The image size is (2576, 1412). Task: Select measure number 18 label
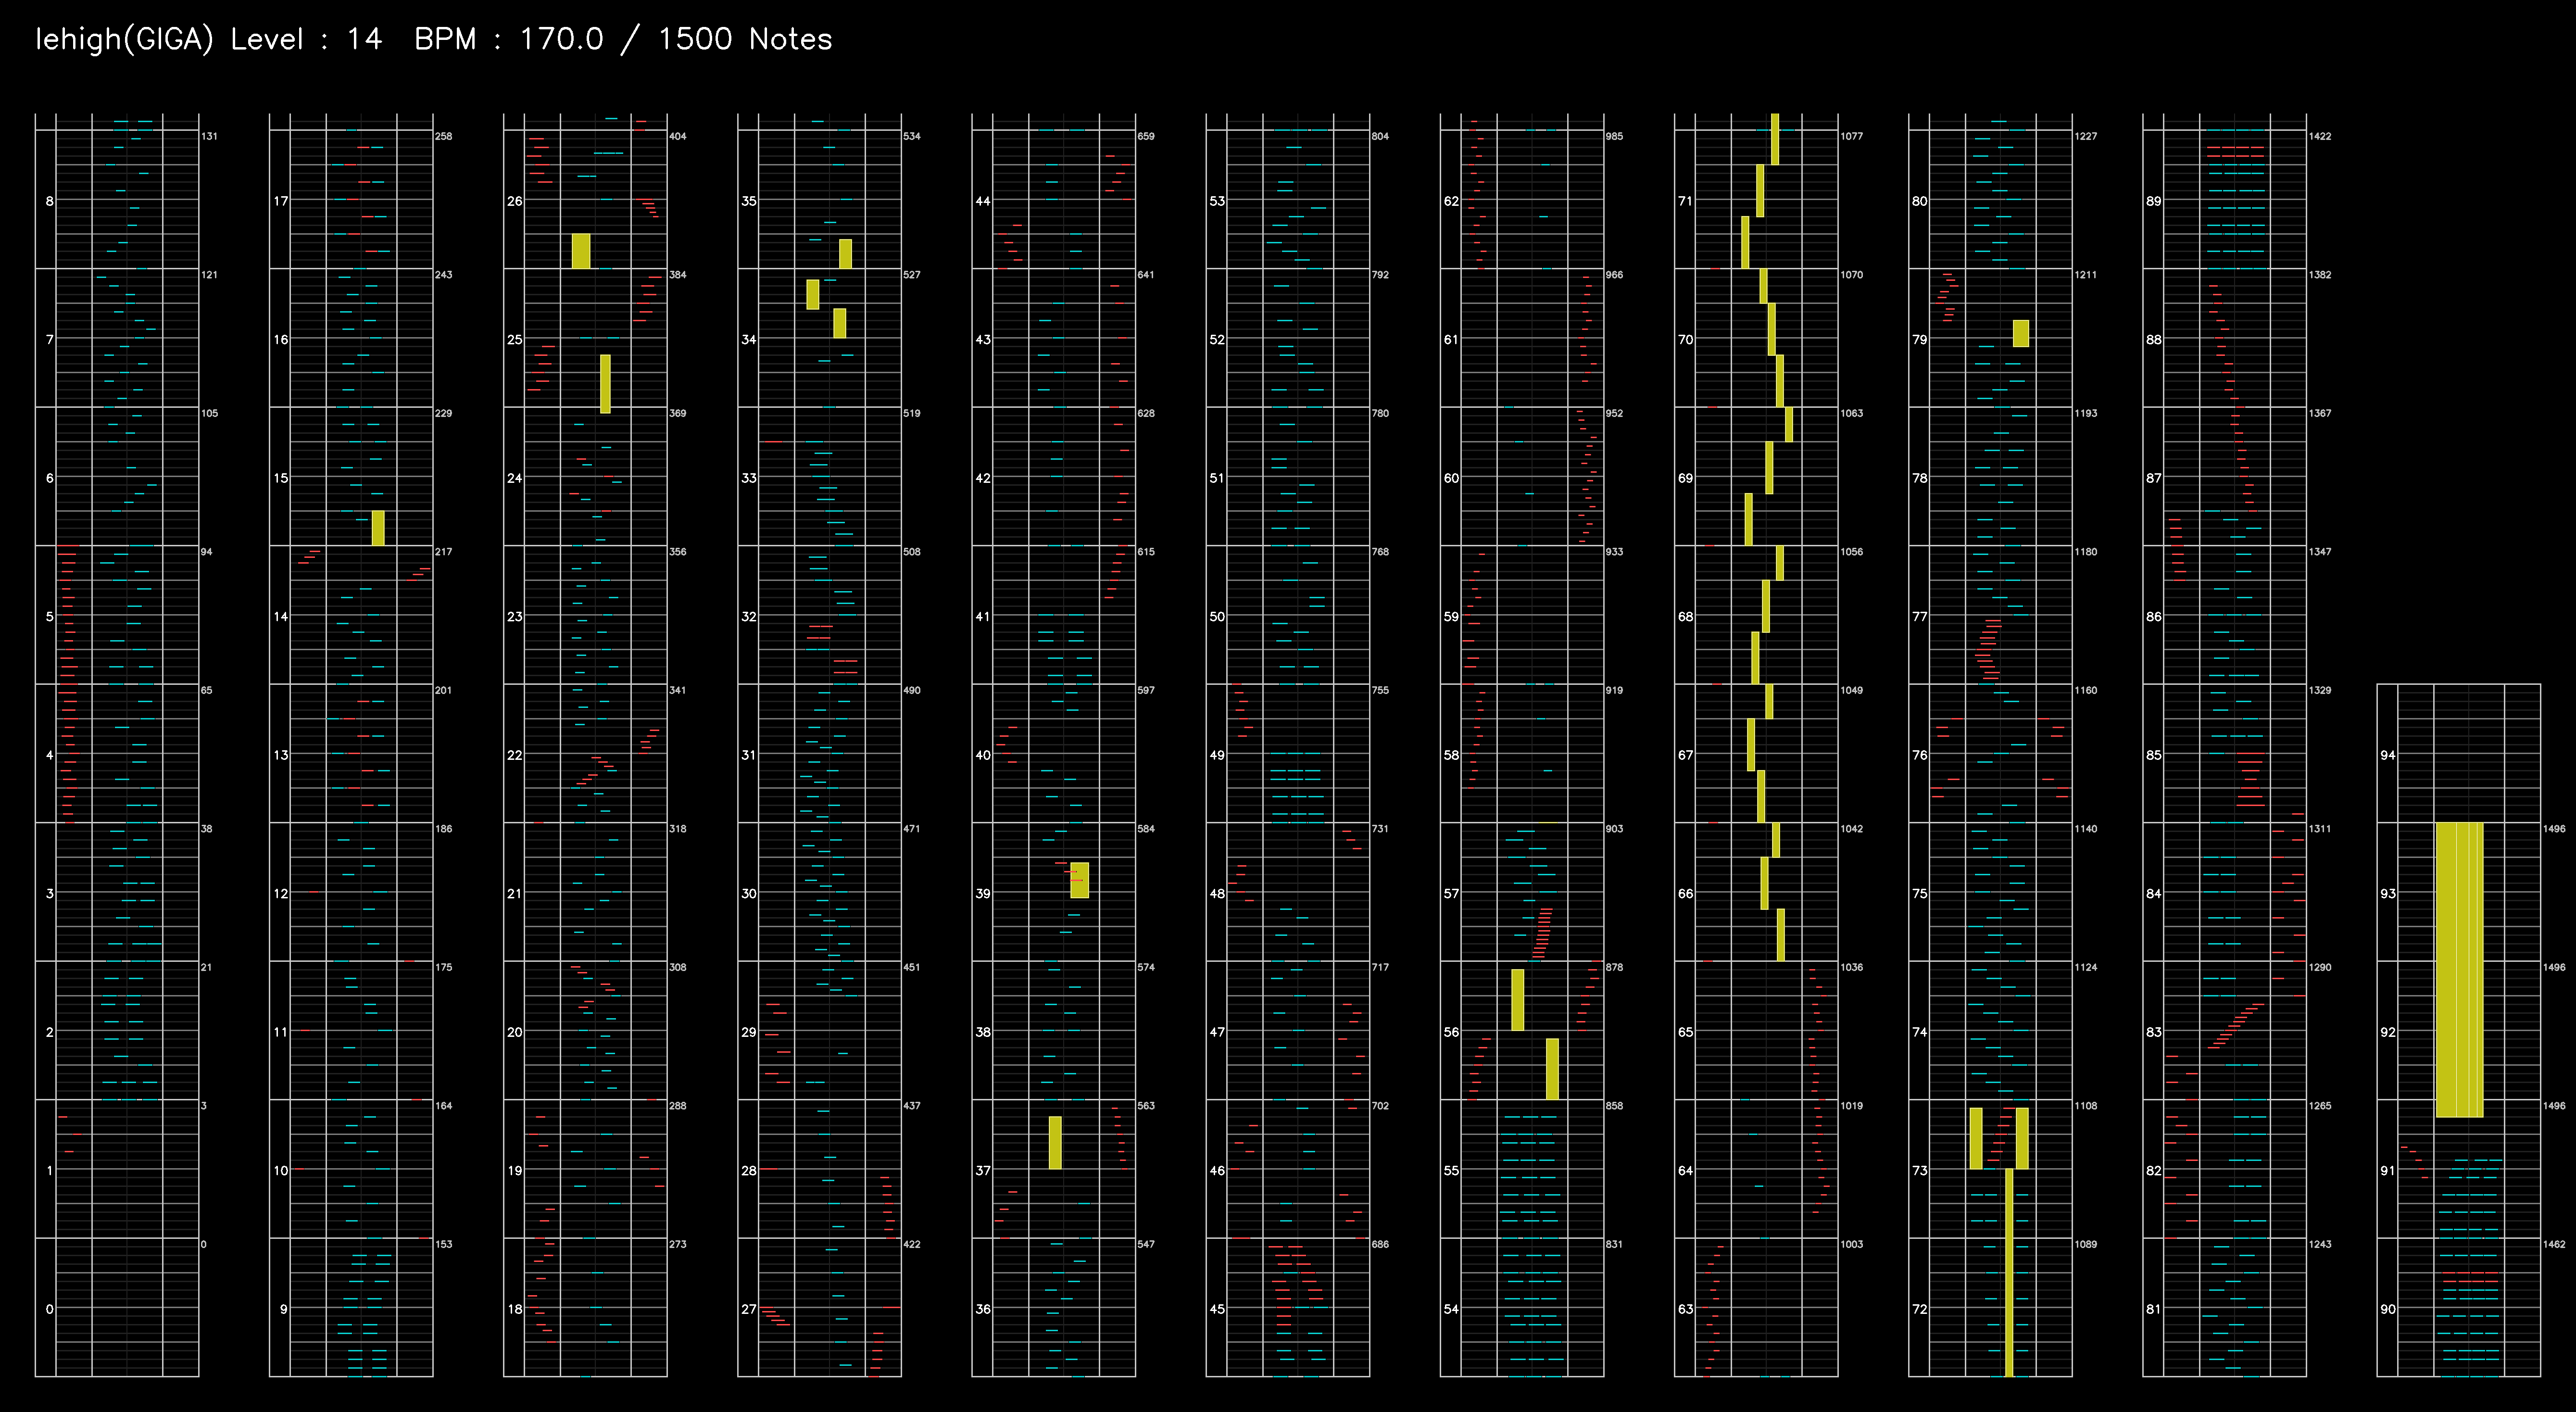click(515, 1309)
